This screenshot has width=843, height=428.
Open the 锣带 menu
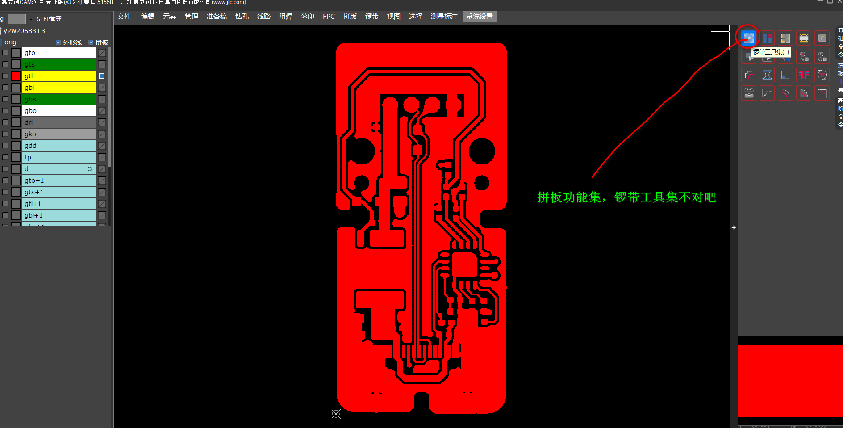(371, 17)
